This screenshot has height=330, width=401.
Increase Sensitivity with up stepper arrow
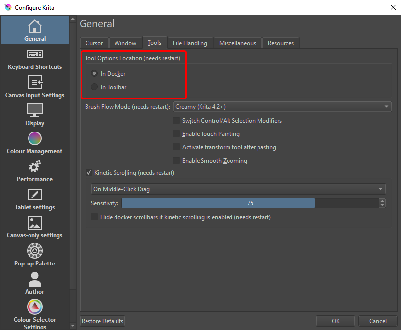point(382,201)
